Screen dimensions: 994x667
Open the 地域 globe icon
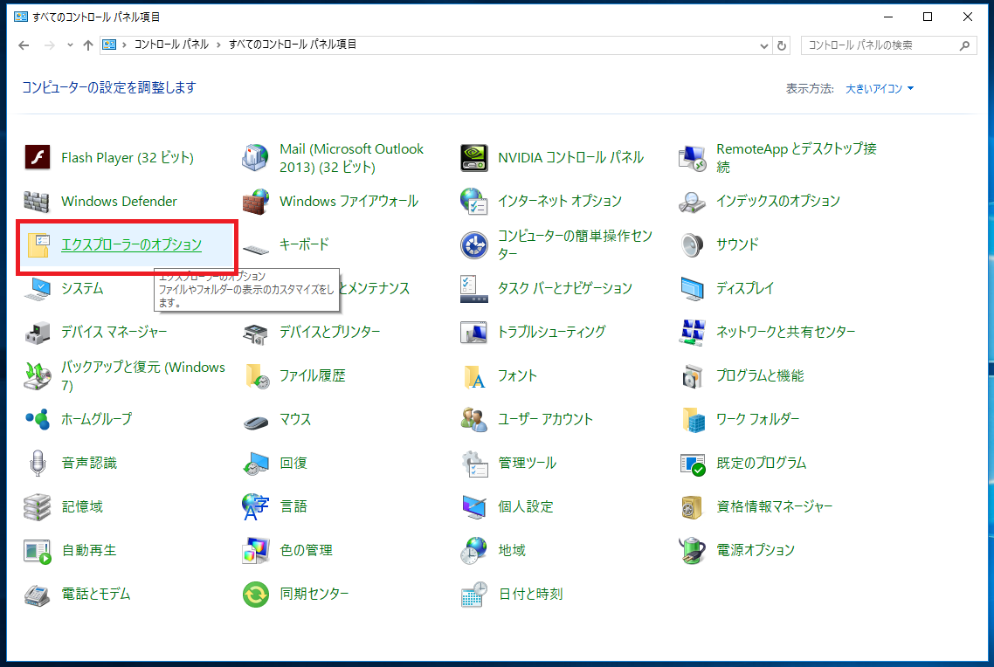point(474,550)
